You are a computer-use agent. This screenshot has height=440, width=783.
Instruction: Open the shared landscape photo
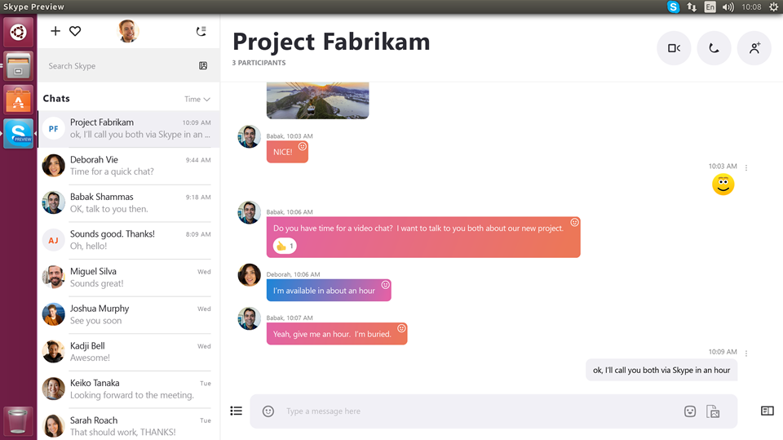(x=317, y=100)
